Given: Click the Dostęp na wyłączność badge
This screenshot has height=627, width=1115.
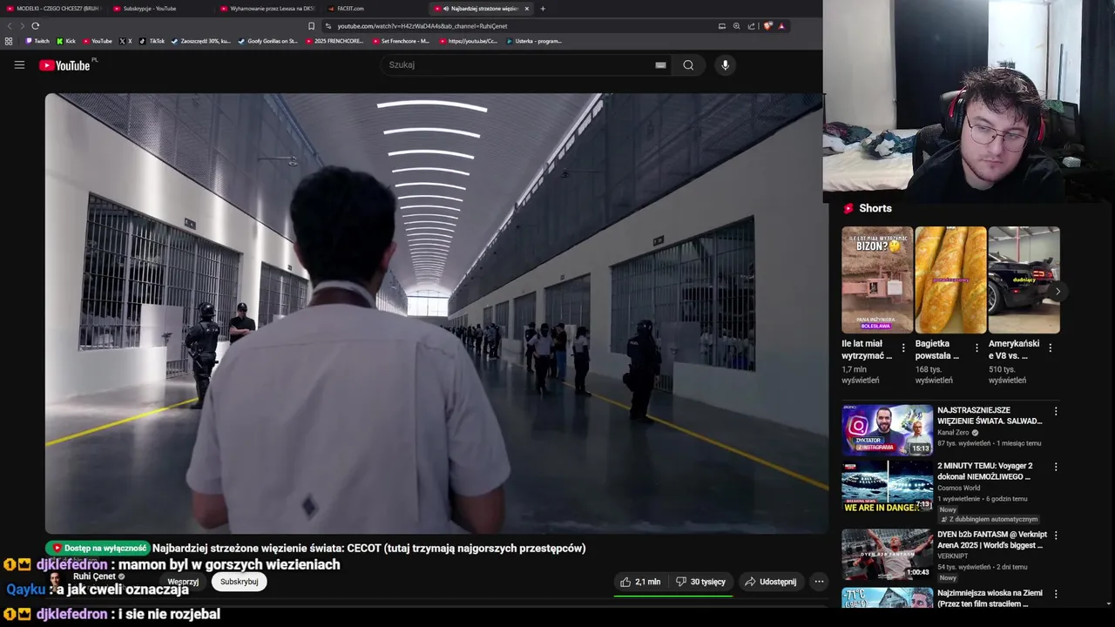Looking at the screenshot, I should [x=98, y=549].
